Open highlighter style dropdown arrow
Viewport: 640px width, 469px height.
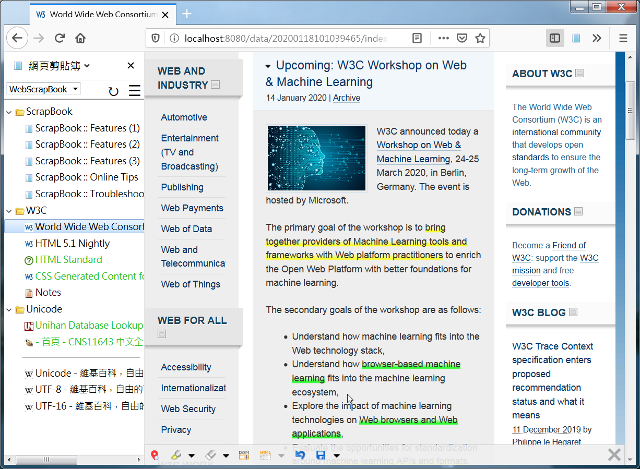click(192, 455)
